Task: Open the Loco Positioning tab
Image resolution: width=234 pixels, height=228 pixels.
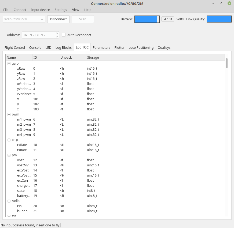Action: coord(141,47)
